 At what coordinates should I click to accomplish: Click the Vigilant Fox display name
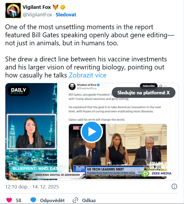[37, 7]
